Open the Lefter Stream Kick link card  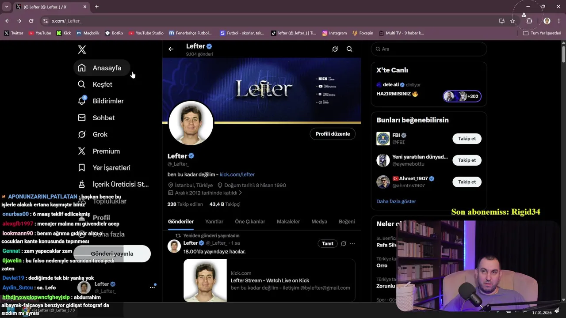click(269, 280)
